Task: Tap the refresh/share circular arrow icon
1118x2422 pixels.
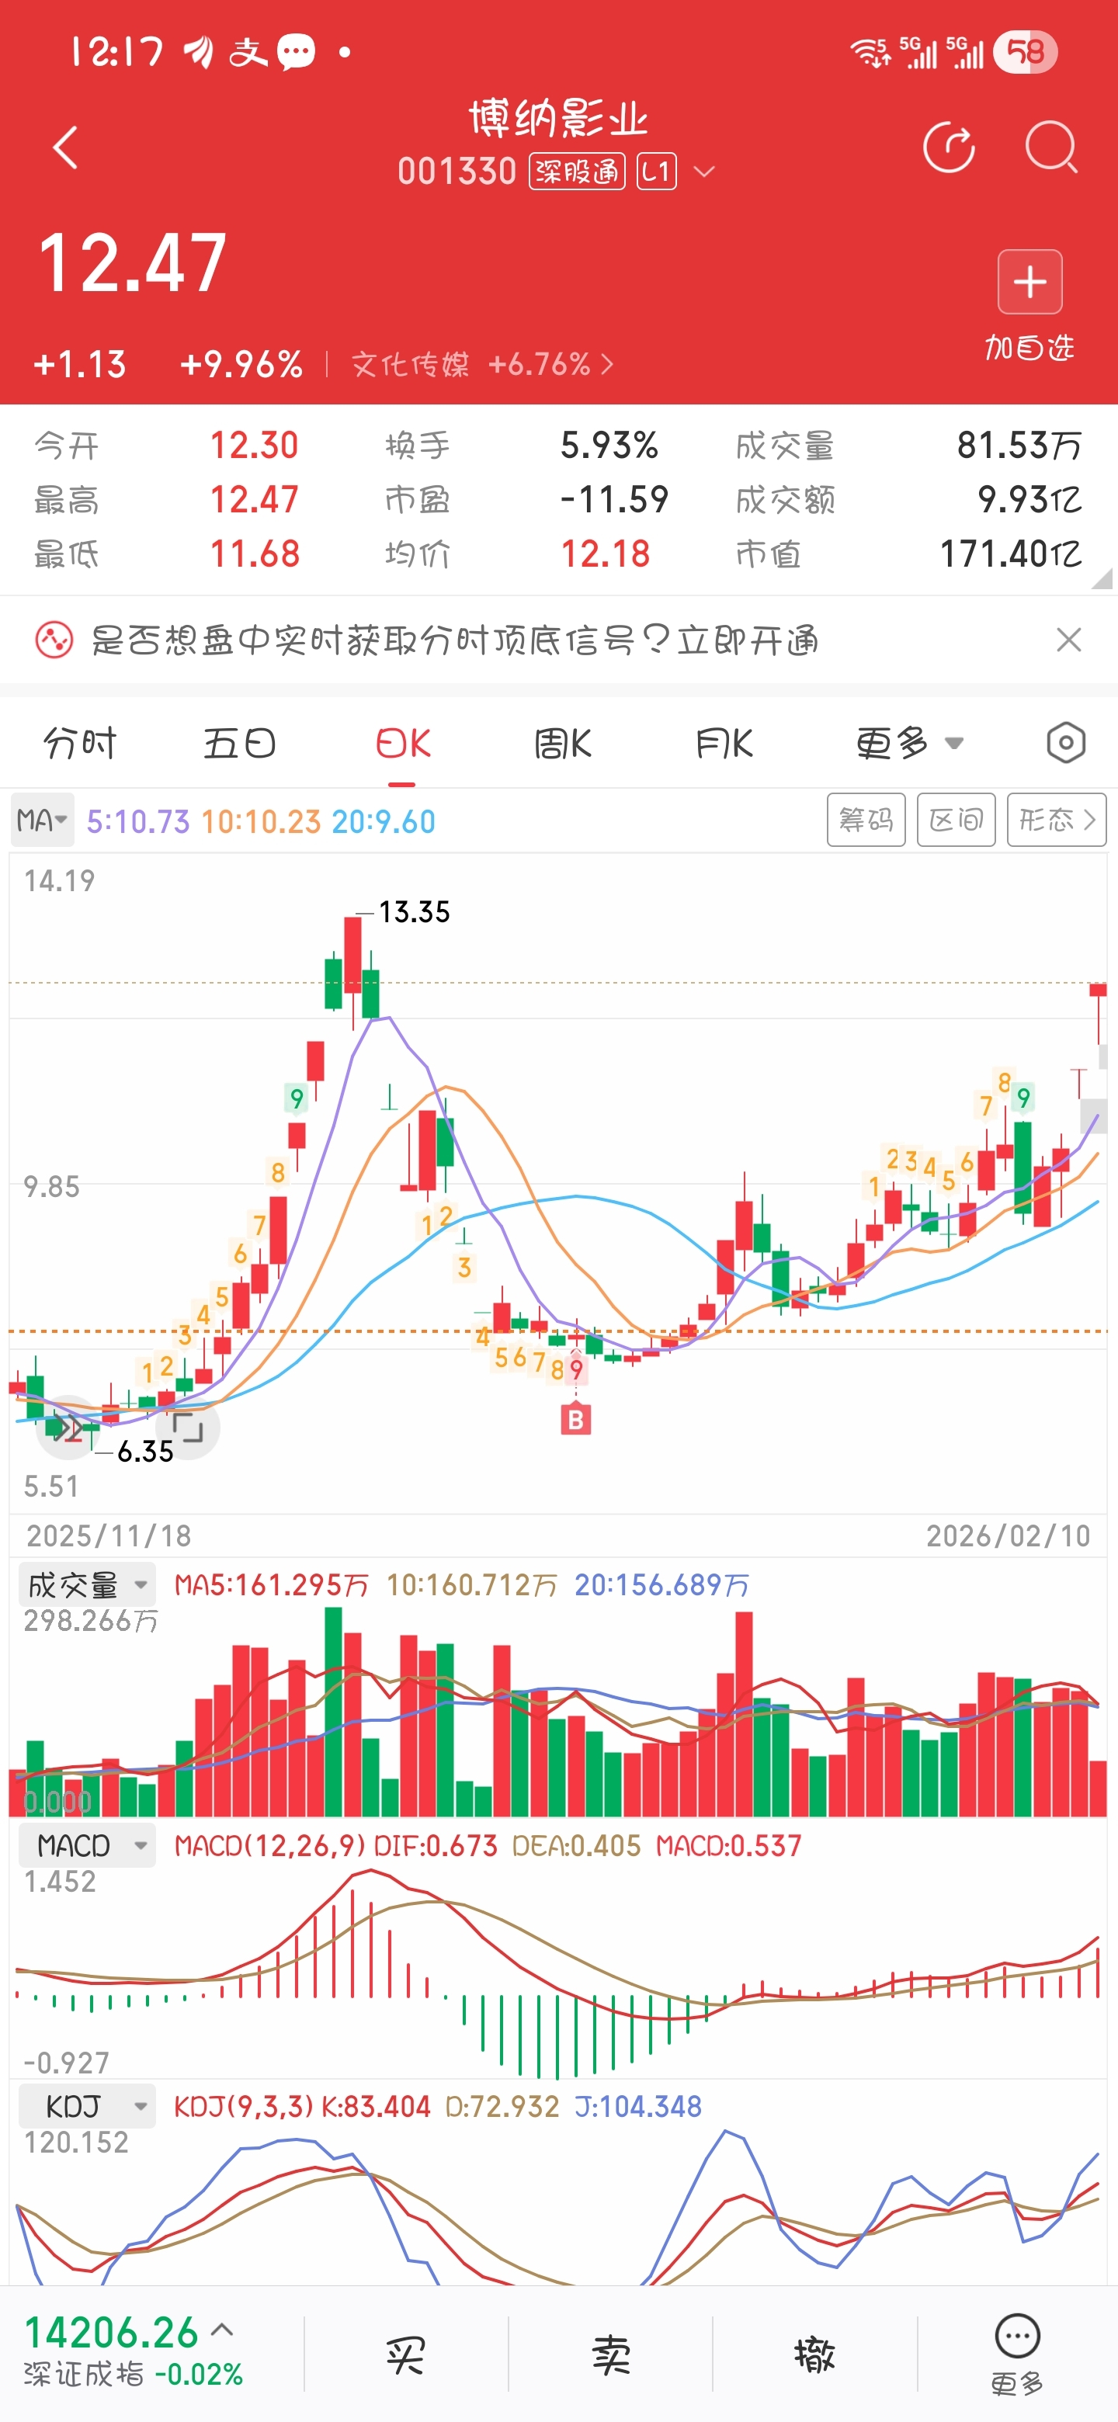Action: 949,147
